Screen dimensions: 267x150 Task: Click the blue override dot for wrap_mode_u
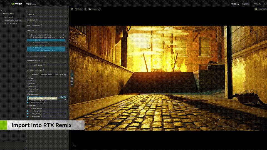click(28, 114)
